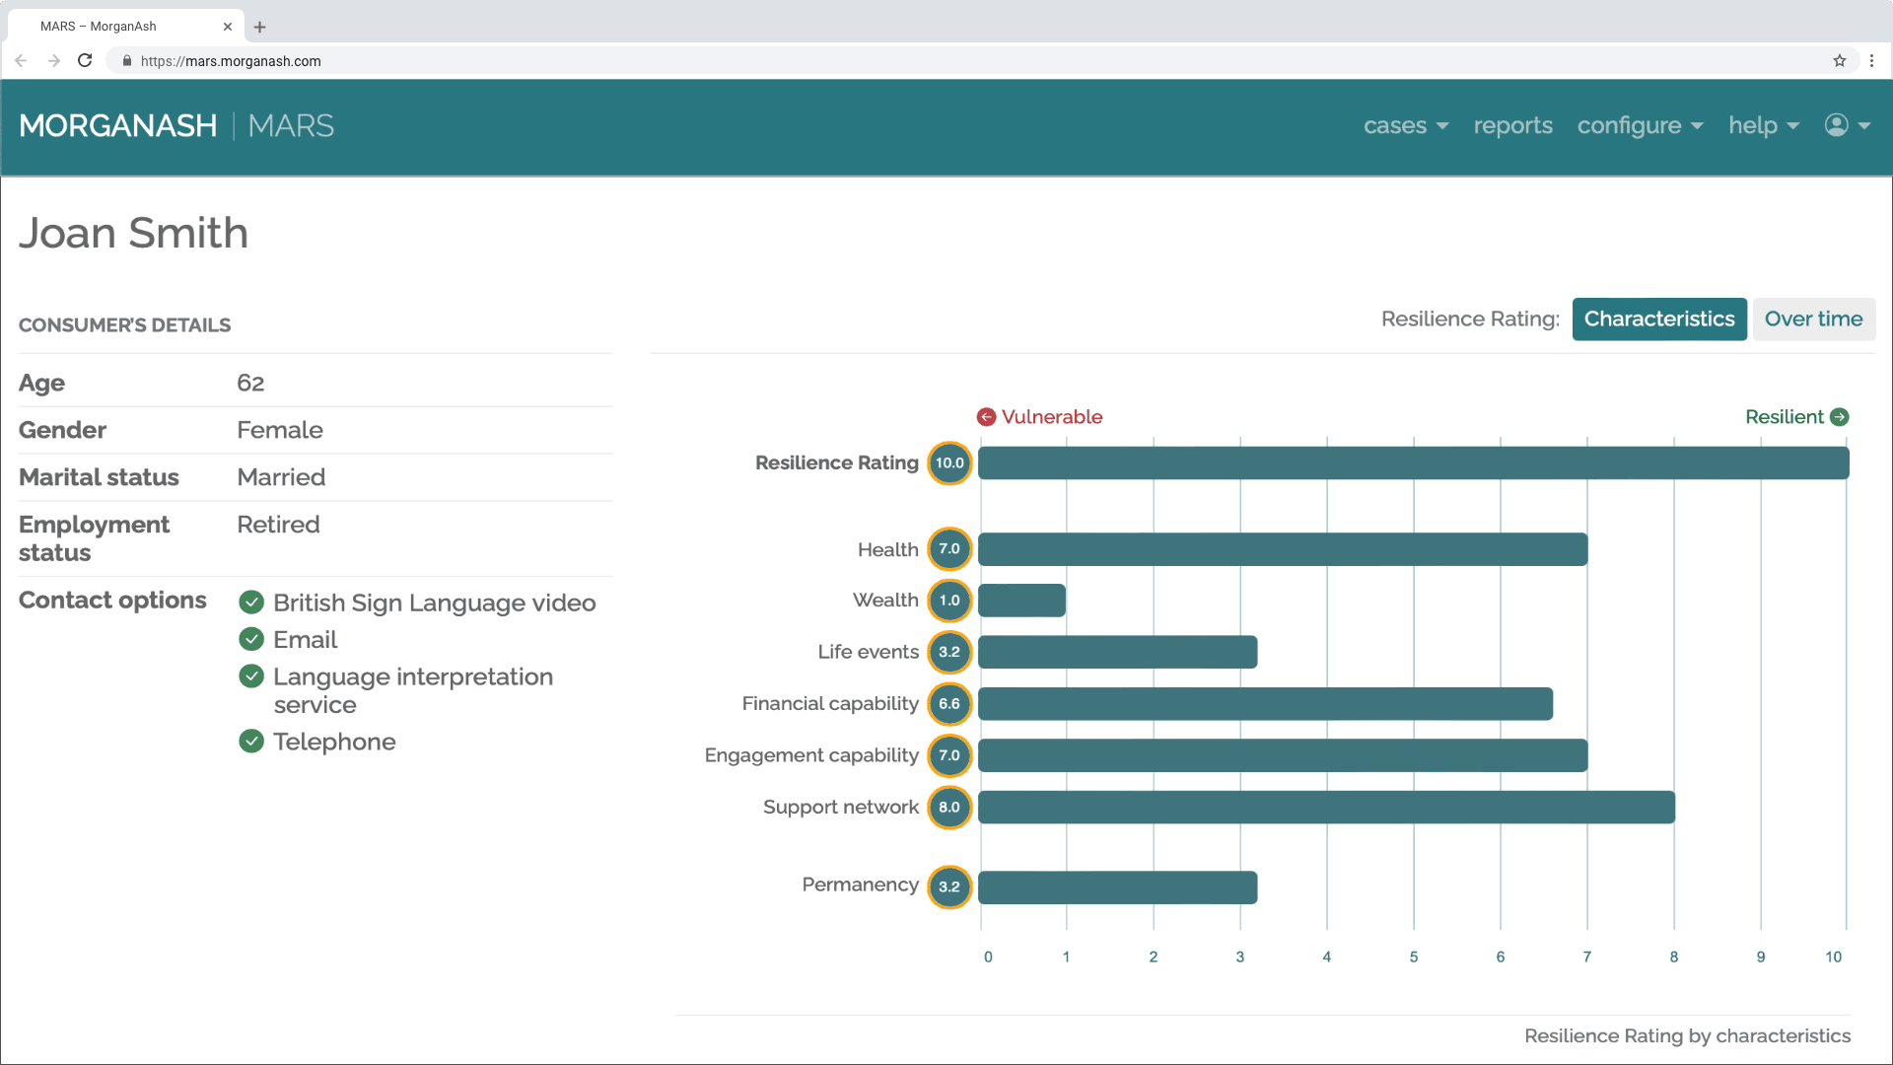The height and width of the screenshot is (1065, 1893).
Task: Click the Wealth score bar
Action: [x=1022, y=600]
